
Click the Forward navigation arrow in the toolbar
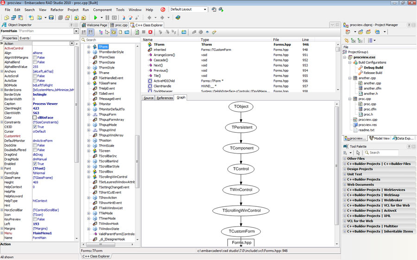[162, 18]
